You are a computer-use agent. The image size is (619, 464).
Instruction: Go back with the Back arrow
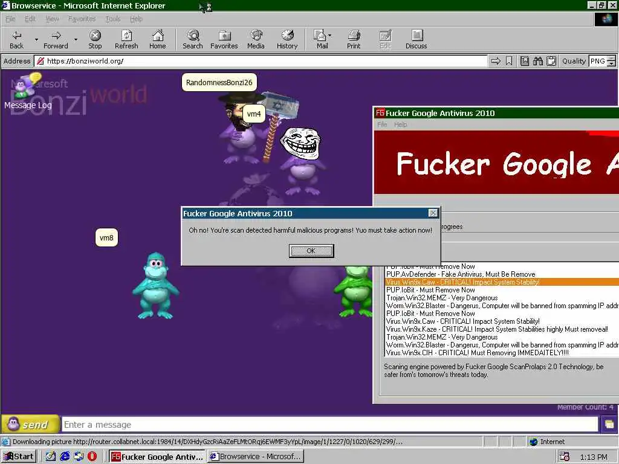point(16,39)
